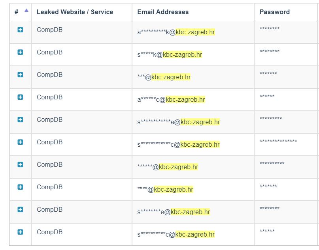Click plus icon beside ***@kbc-zagreb.hr
This screenshot has height=250, width=319.
click(20, 75)
